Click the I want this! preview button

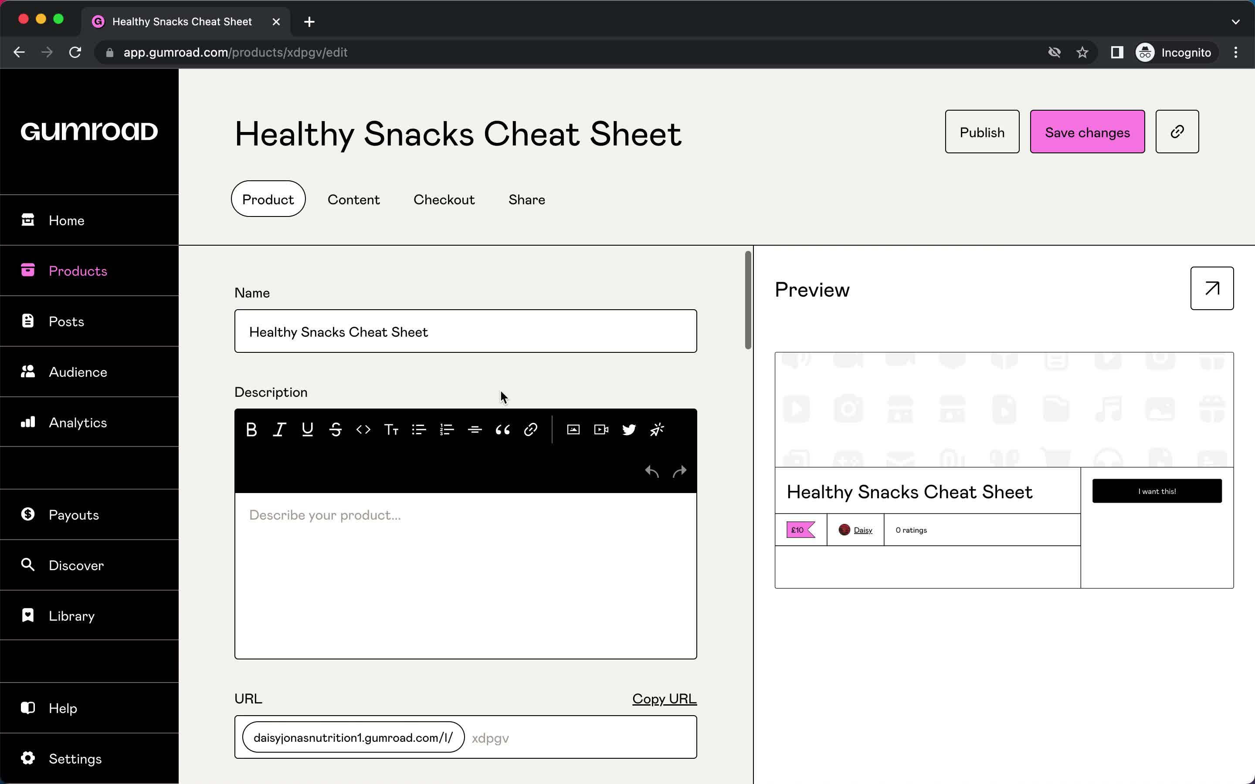[x=1157, y=491]
